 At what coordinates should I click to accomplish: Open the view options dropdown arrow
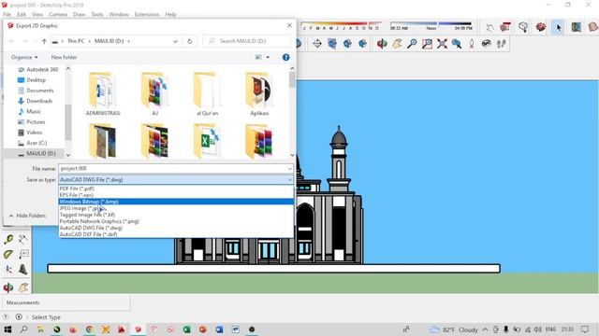click(x=268, y=57)
